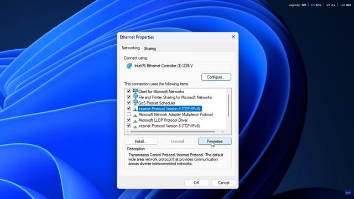Screen dimensions: 354x199
Task: Click the Internet Protocol Version 4 item icon
Action: [x=135, y=109]
